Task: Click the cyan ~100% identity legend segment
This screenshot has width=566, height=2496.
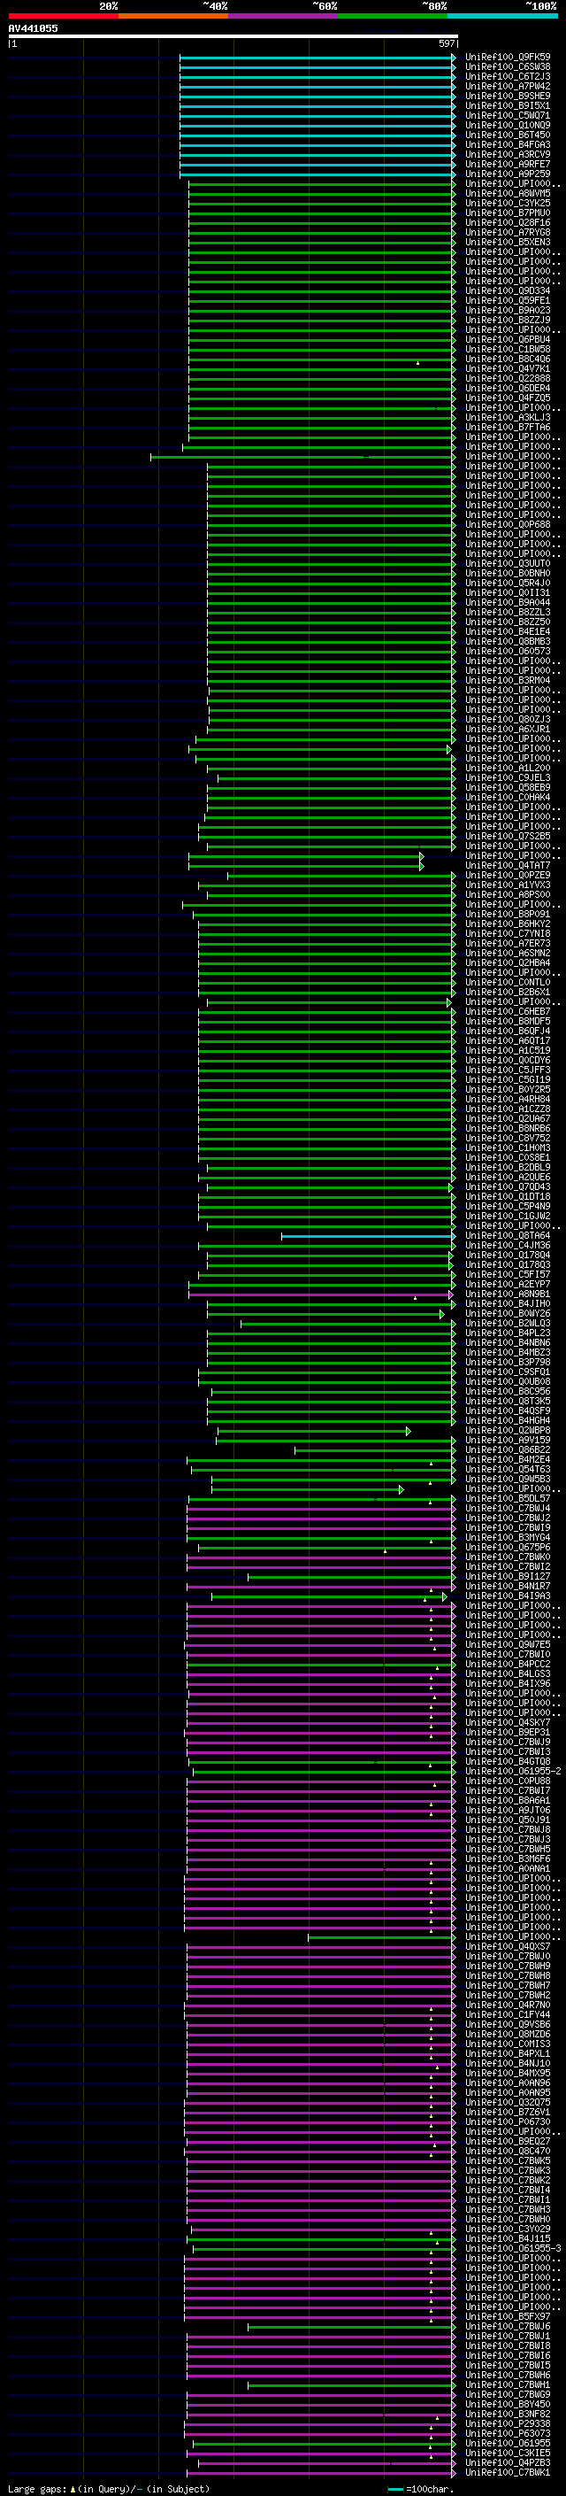Action: point(502,16)
